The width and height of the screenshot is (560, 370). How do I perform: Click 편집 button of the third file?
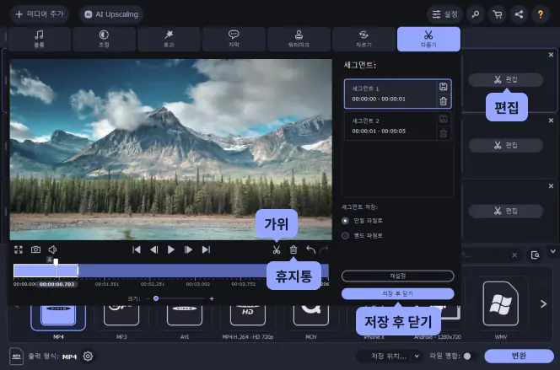tap(506, 211)
